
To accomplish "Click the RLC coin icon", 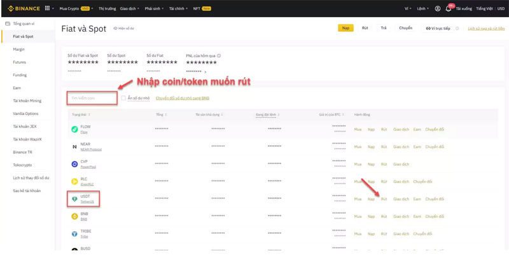I will (74, 182).
